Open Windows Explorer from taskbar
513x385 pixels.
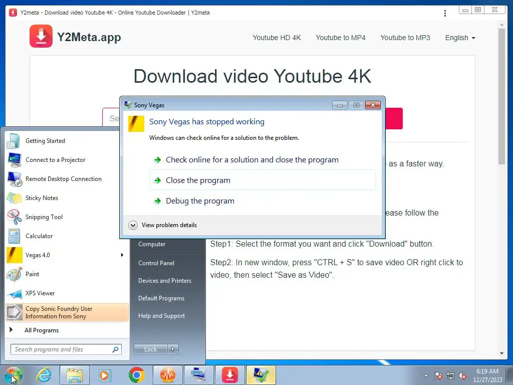74,375
